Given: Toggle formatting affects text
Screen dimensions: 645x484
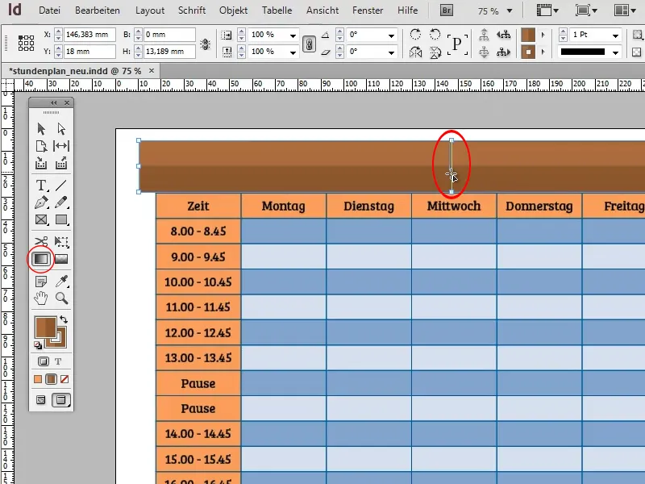Looking at the screenshot, I should click(58, 361).
